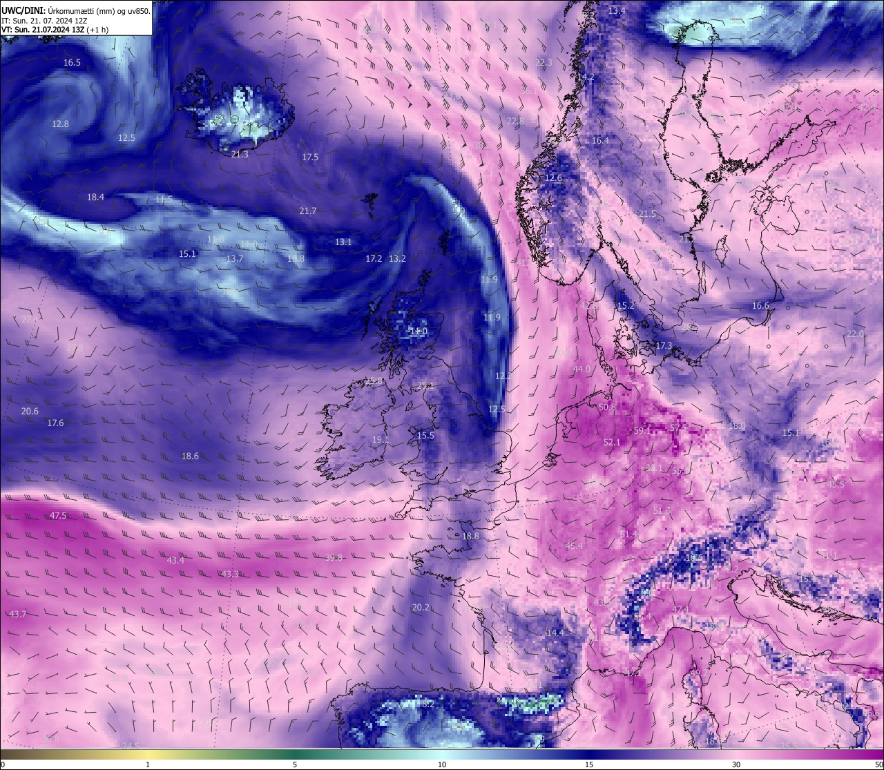Click the 45.4 value over France
The height and width of the screenshot is (770, 884).
click(x=574, y=546)
